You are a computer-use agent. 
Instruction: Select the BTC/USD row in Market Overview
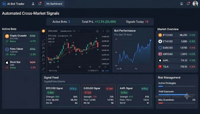point(177,35)
